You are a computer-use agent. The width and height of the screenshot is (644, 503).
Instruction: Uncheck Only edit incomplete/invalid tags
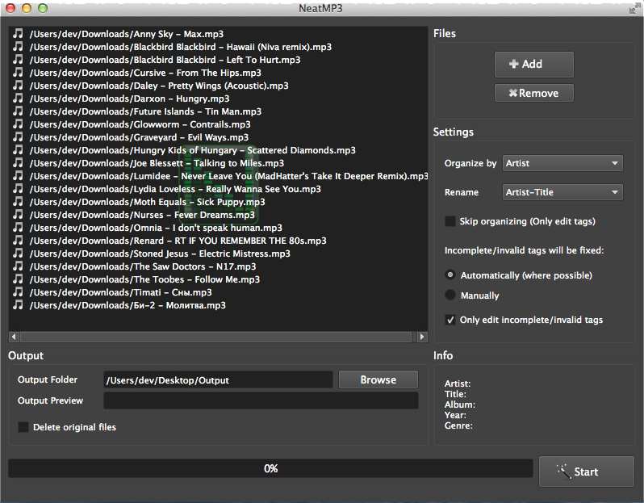(450, 320)
